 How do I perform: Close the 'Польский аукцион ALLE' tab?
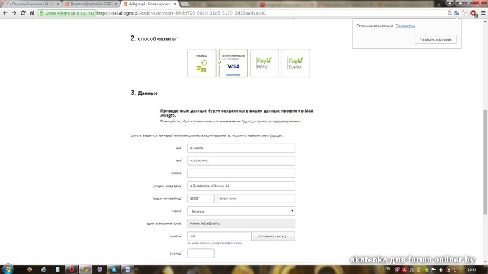tap(57, 4)
